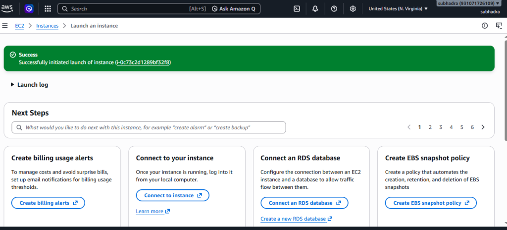Open the services grid menu icon
507x230 pixels.
48,9
